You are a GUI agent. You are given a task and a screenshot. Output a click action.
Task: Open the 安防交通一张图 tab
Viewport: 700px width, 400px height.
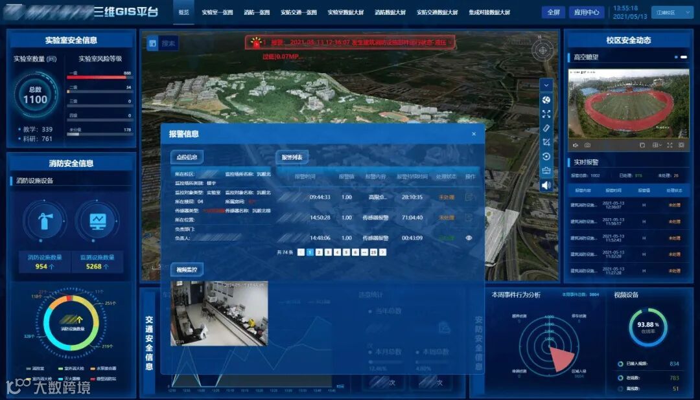(298, 12)
